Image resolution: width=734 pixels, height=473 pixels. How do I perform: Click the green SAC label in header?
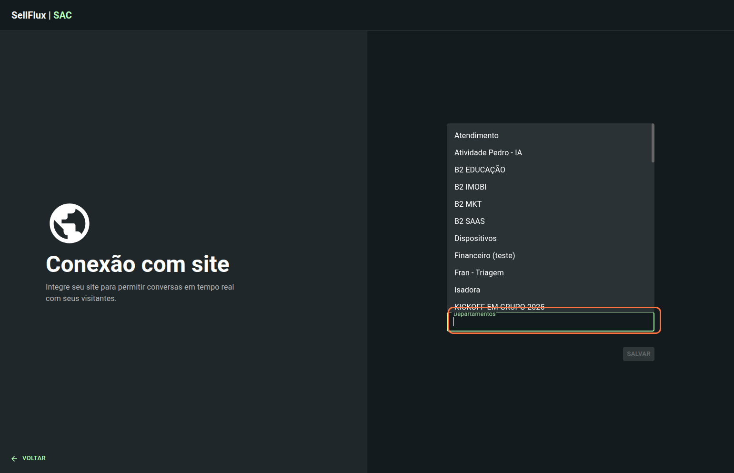point(62,15)
